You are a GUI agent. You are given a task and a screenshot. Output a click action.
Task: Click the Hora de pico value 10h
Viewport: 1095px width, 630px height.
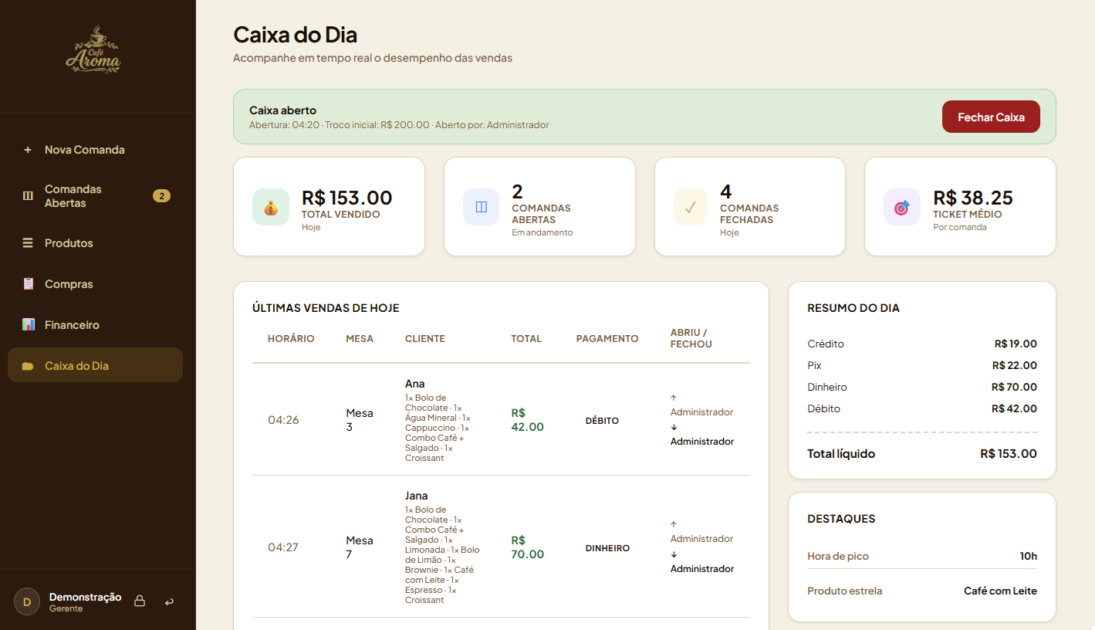point(1029,556)
